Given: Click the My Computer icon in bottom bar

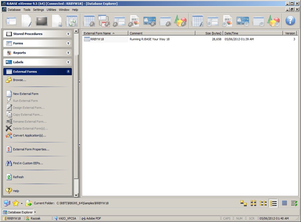Looking at the screenshot, I should pos(7,203).
